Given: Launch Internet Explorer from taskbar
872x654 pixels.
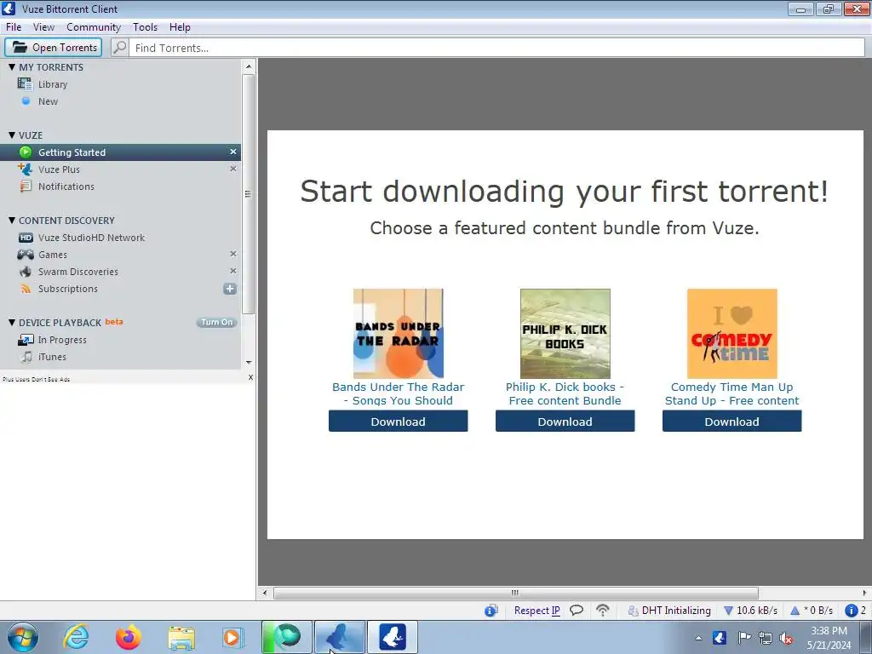Looking at the screenshot, I should [76, 637].
